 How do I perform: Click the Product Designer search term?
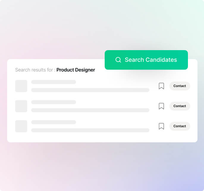point(76,70)
